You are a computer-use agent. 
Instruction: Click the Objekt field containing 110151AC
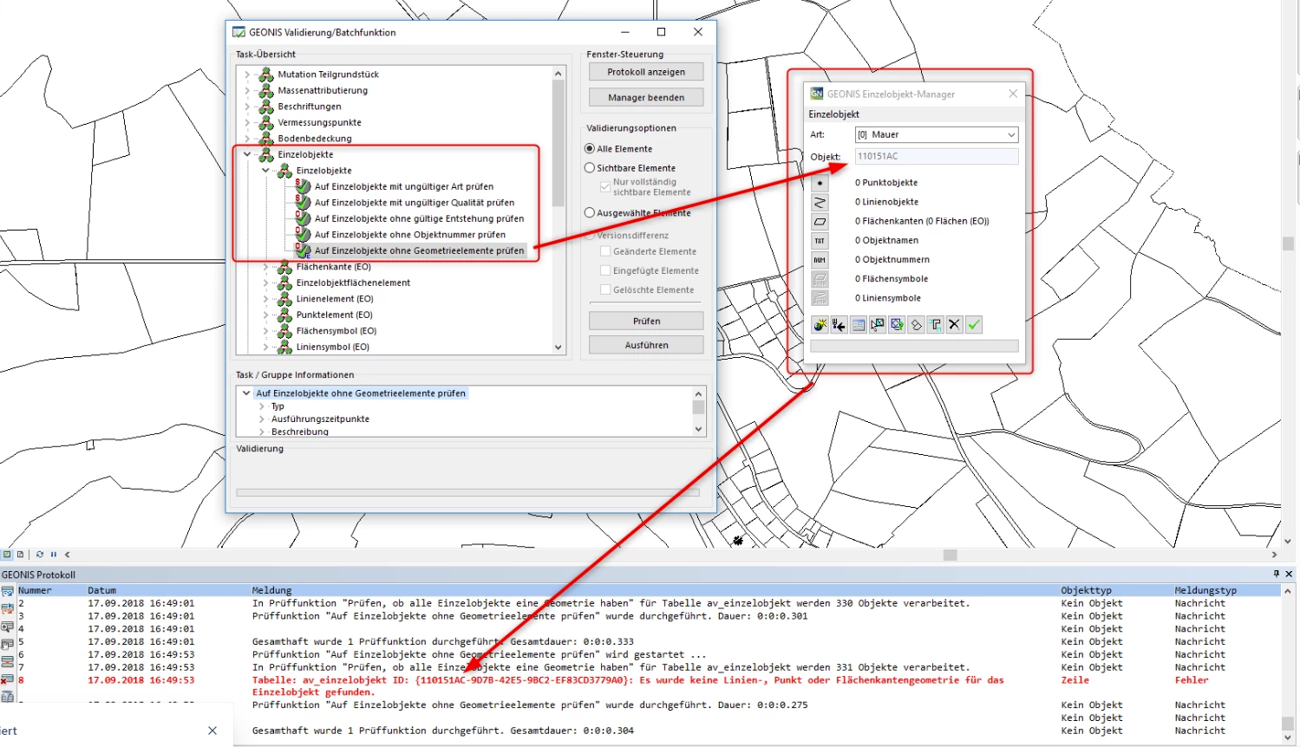tap(936, 156)
